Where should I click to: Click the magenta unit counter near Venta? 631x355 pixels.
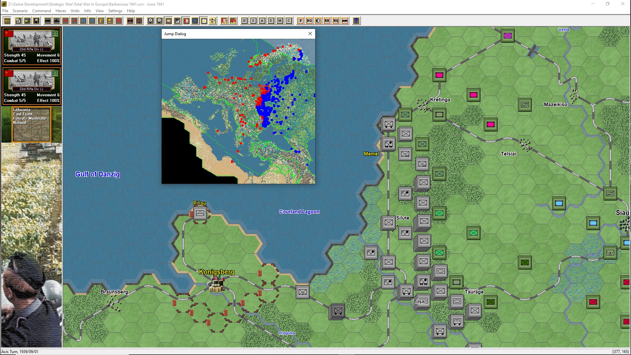[x=508, y=36]
